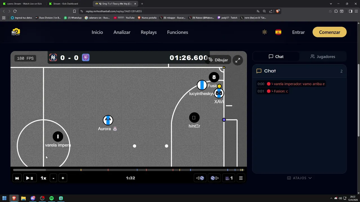Click the translate page icon
The image size is (360, 202).
tap(258, 11)
